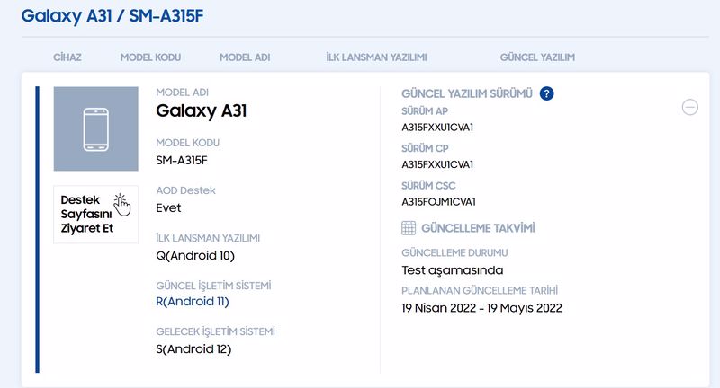
Task: Click the MODEL ADI column header
Action: 245,57
